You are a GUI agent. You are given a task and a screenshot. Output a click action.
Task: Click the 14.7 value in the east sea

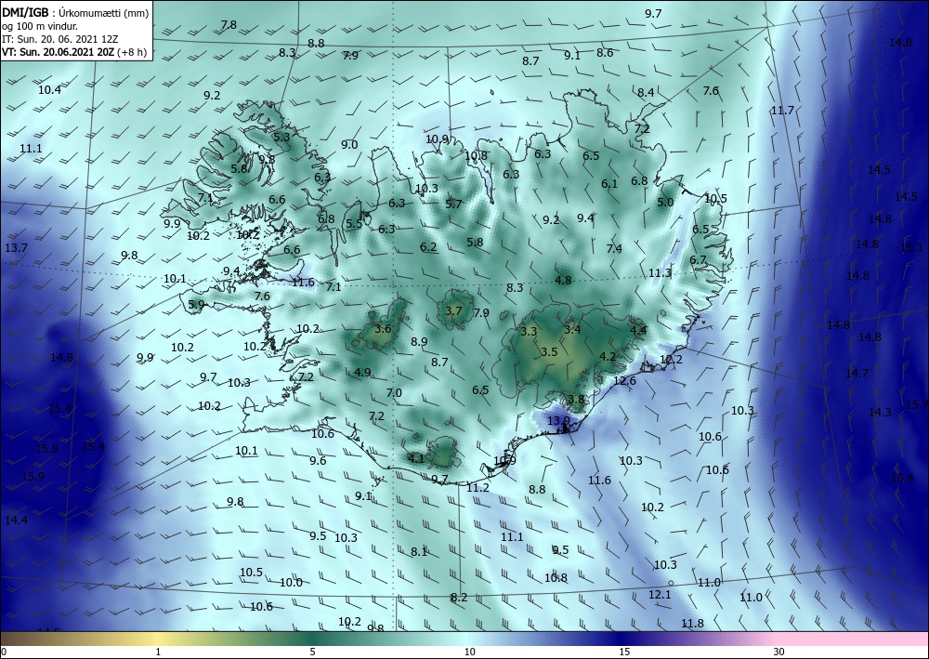857,374
